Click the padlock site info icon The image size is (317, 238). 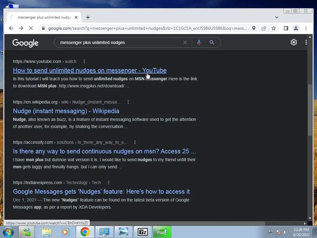[43, 28]
